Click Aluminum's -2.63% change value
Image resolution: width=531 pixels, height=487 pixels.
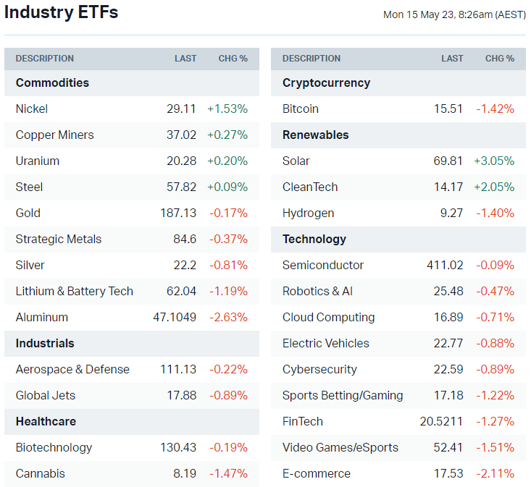pyautogui.click(x=228, y=317)
